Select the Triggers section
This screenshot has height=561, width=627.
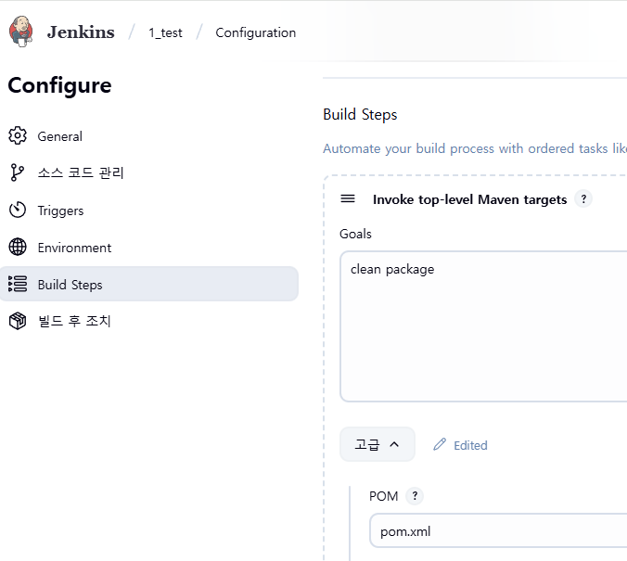pos(60,210)
